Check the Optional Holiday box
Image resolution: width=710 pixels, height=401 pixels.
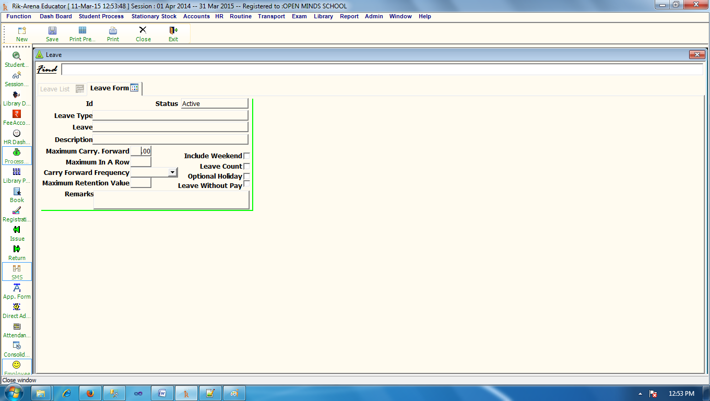pyautogui.click(x=247, y=176)
